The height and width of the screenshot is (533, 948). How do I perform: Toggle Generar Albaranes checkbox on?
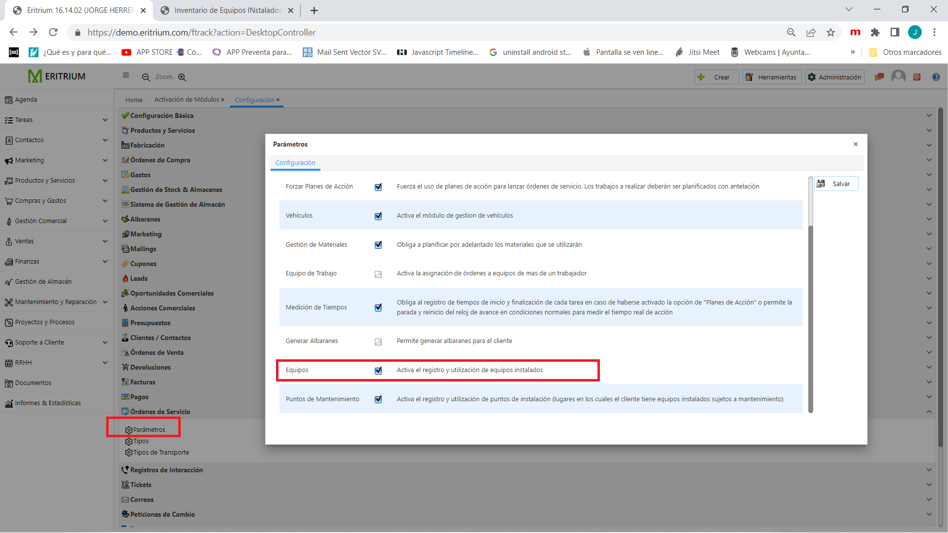click(x=378, y=341)
